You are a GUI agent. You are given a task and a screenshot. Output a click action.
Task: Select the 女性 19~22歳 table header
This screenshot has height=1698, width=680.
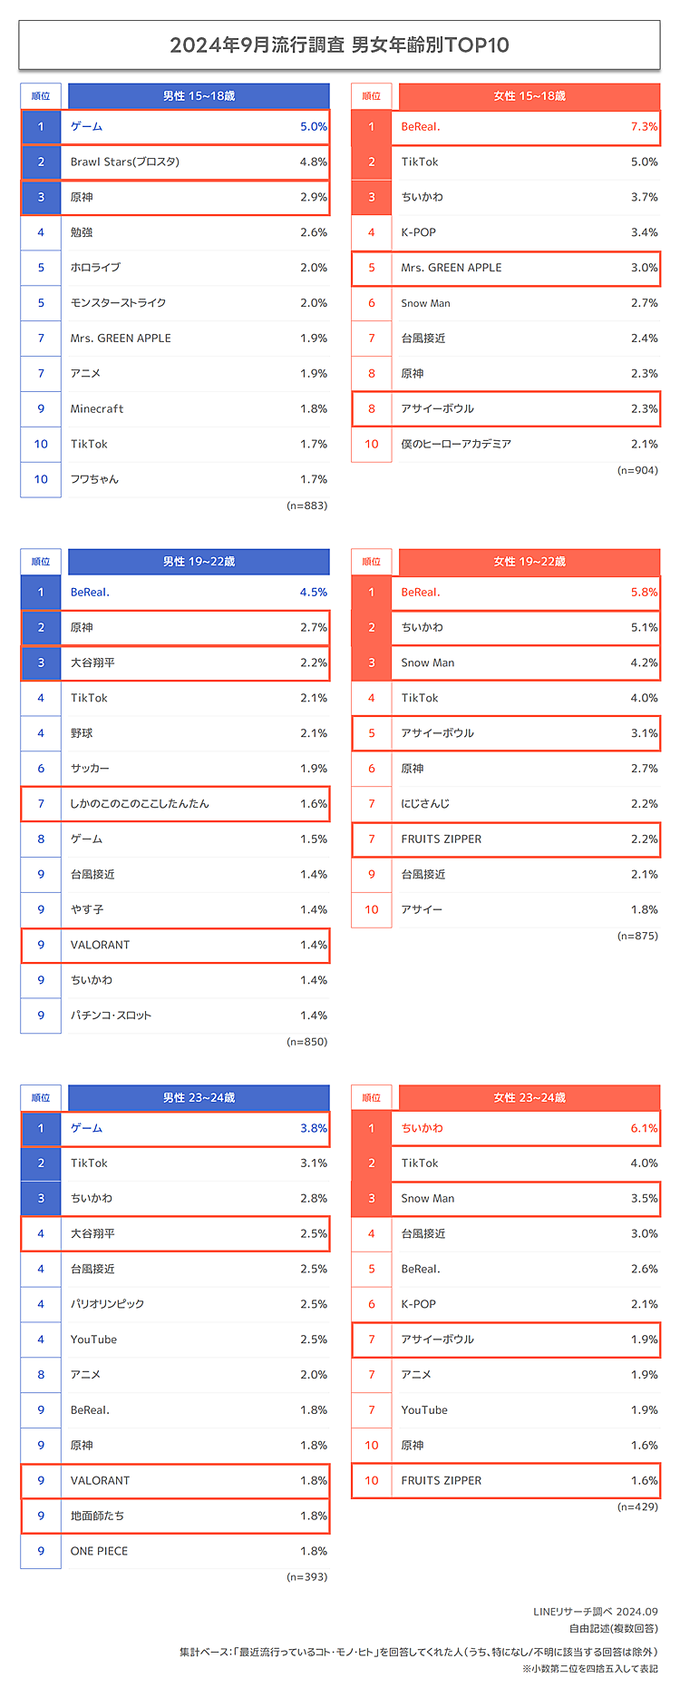click(529, 562)
